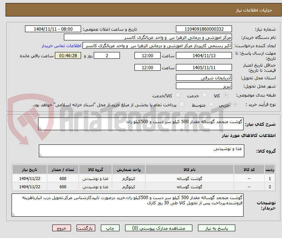Select the کالا radio button
The width and height of the screenshot is (282, 238).
(226, 95)
